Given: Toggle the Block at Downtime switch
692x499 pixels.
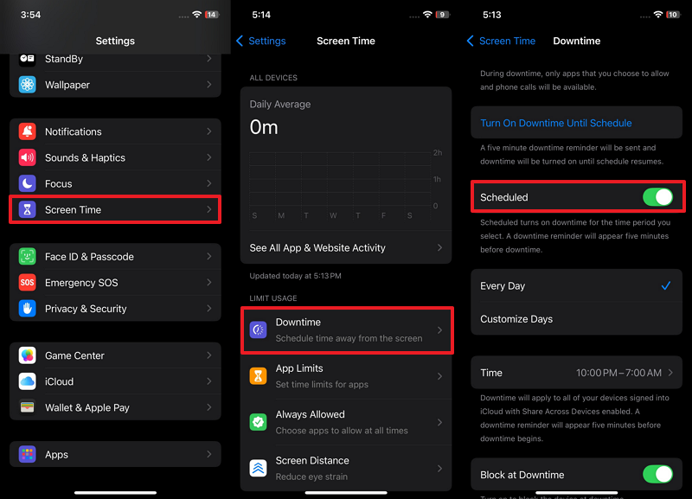Looking at the screenshot, I should click(657, 475).
